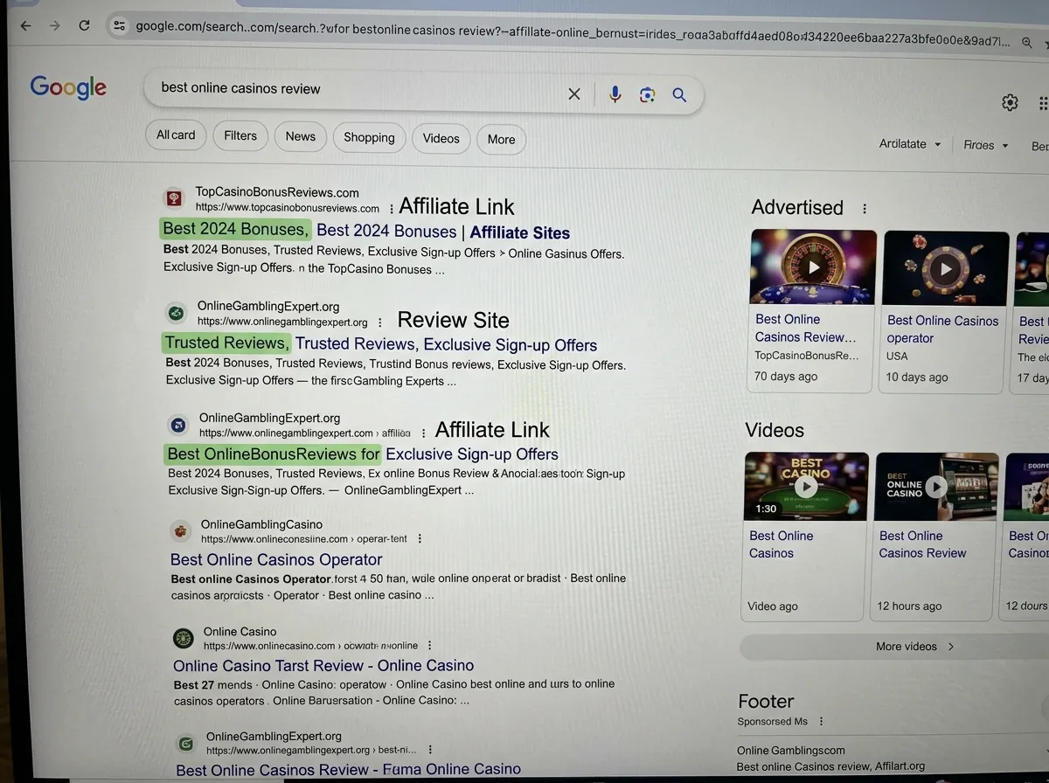Open the Google apps grid icon
Screen dimensions: 1049x783
click(x=1043, y=104)
